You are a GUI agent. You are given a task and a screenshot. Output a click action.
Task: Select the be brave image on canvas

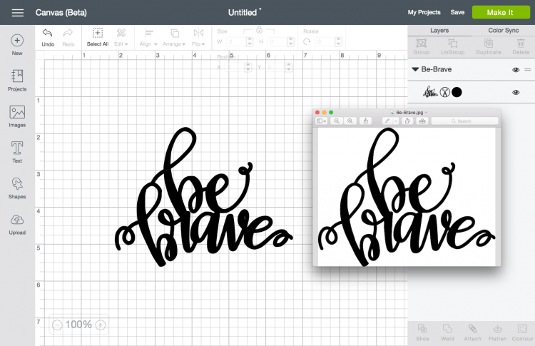tap(204, 197)
